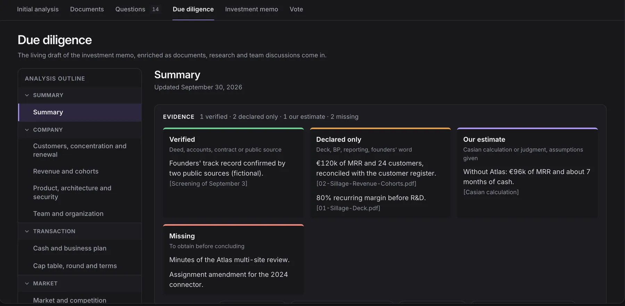Screen dimensions: 625x306
Task: Open Team and organization section
Action: 80,214
